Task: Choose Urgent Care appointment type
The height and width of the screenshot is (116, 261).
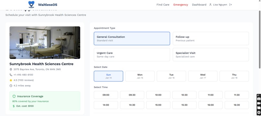Action: point(132,55)
